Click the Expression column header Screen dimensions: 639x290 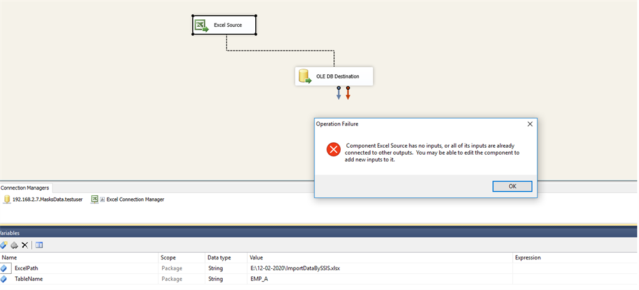(575, 258)
